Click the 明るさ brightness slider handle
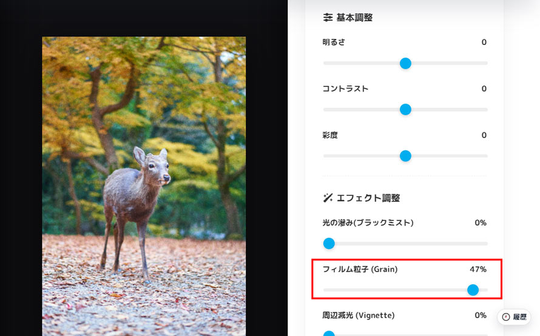540x336 pixels. pyautogui.click(x=405, y=63)
